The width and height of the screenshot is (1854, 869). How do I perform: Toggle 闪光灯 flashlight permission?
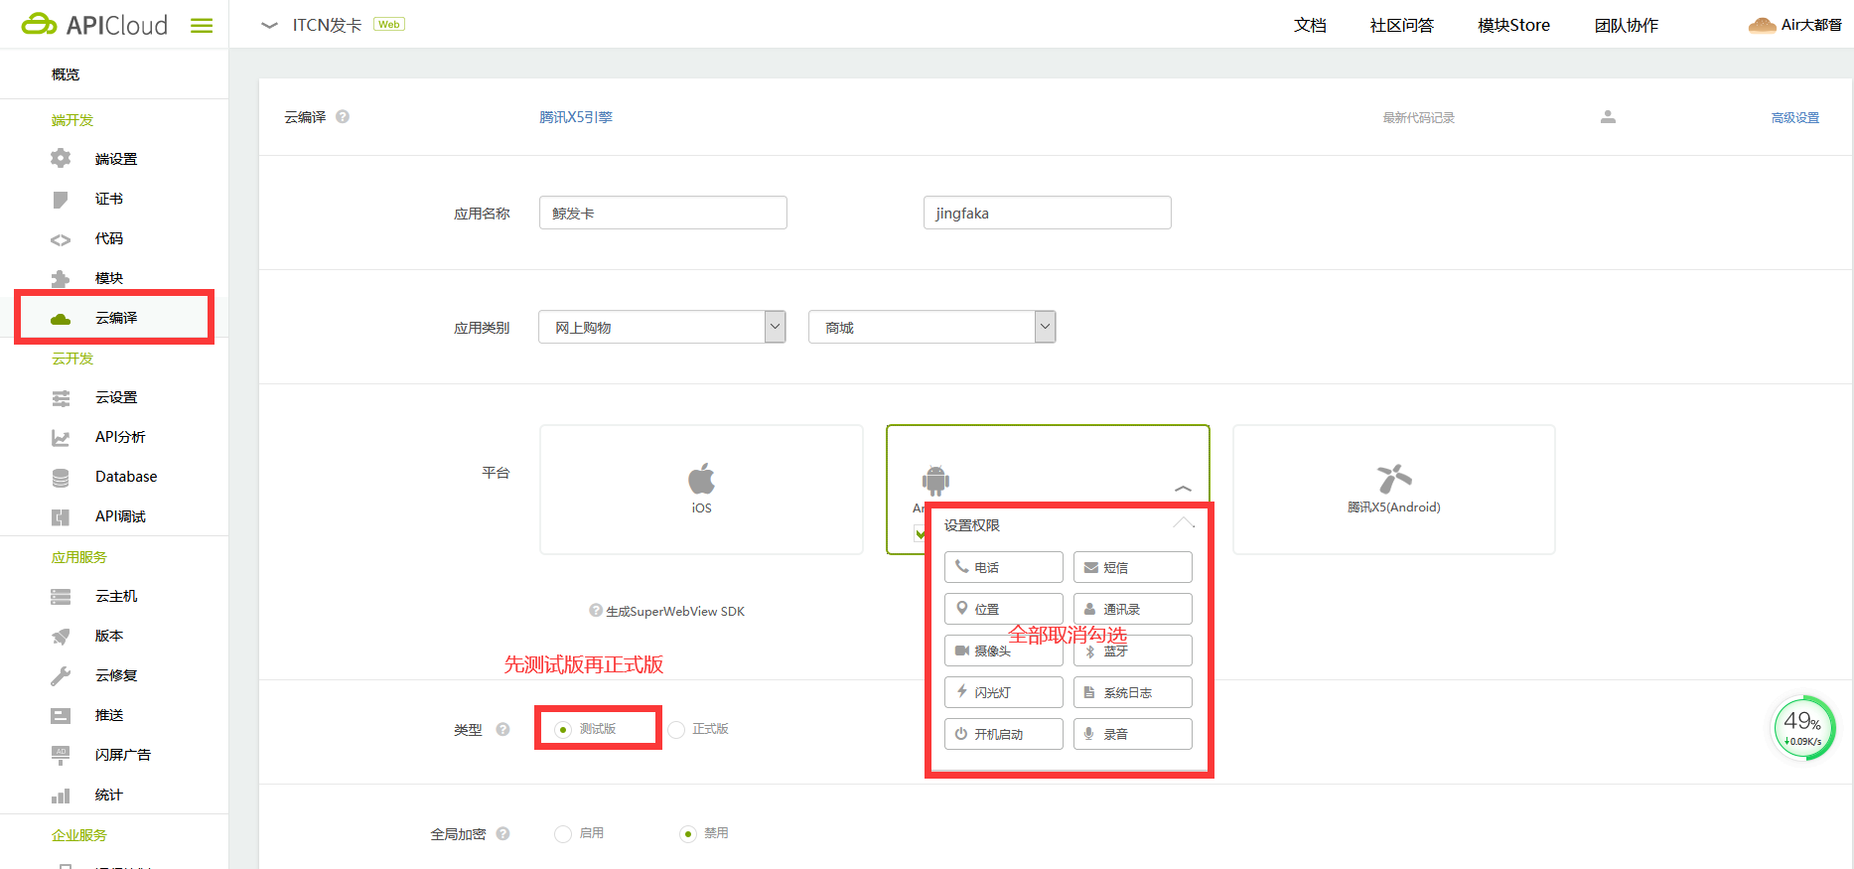pos(1004,692)
